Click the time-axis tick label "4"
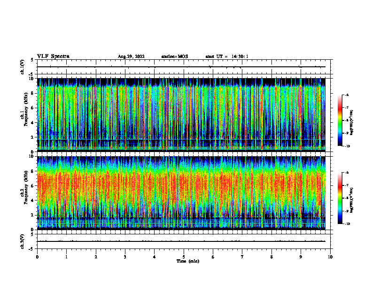372x288 pixels. point(155,257)
